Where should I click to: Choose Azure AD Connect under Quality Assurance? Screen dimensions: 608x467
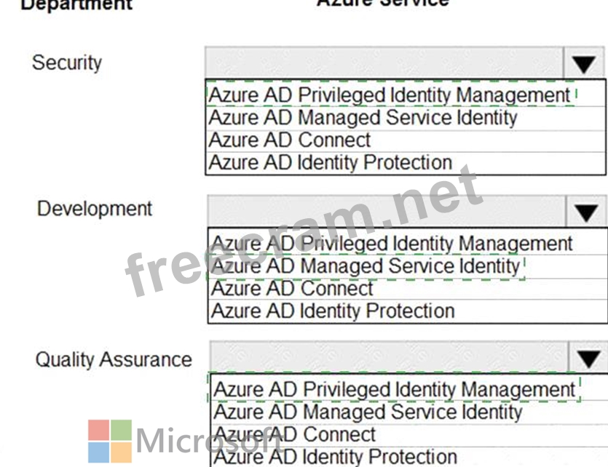[x=294, y=435]
